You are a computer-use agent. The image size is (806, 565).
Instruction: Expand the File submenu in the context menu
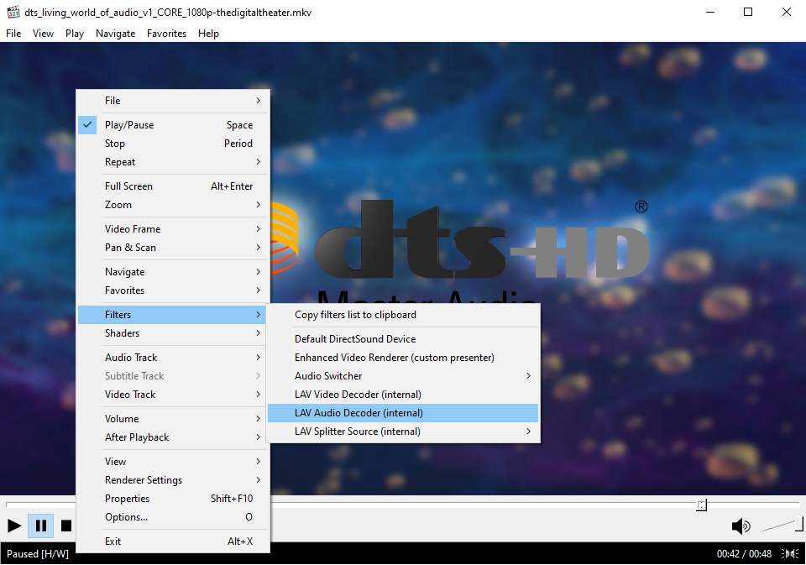click(x=173, y=101)
